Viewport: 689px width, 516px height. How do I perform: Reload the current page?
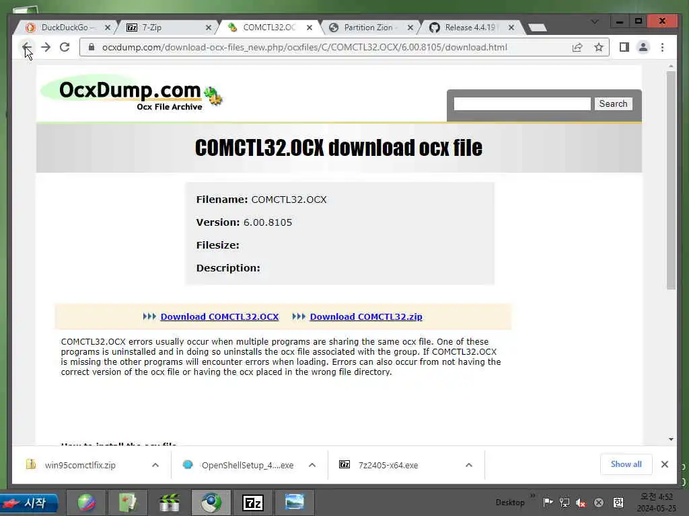65,47
